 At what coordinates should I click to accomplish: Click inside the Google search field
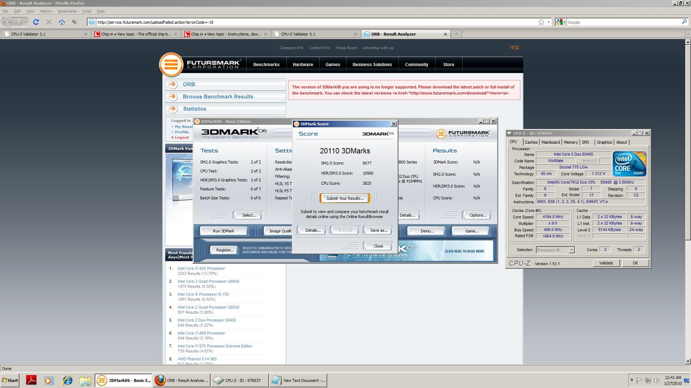pyautogui.click(x=623, y=22)
